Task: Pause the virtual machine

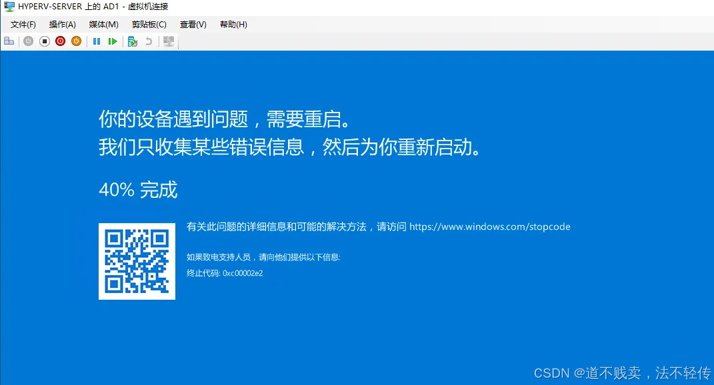Action: click(x=97, y=41)
